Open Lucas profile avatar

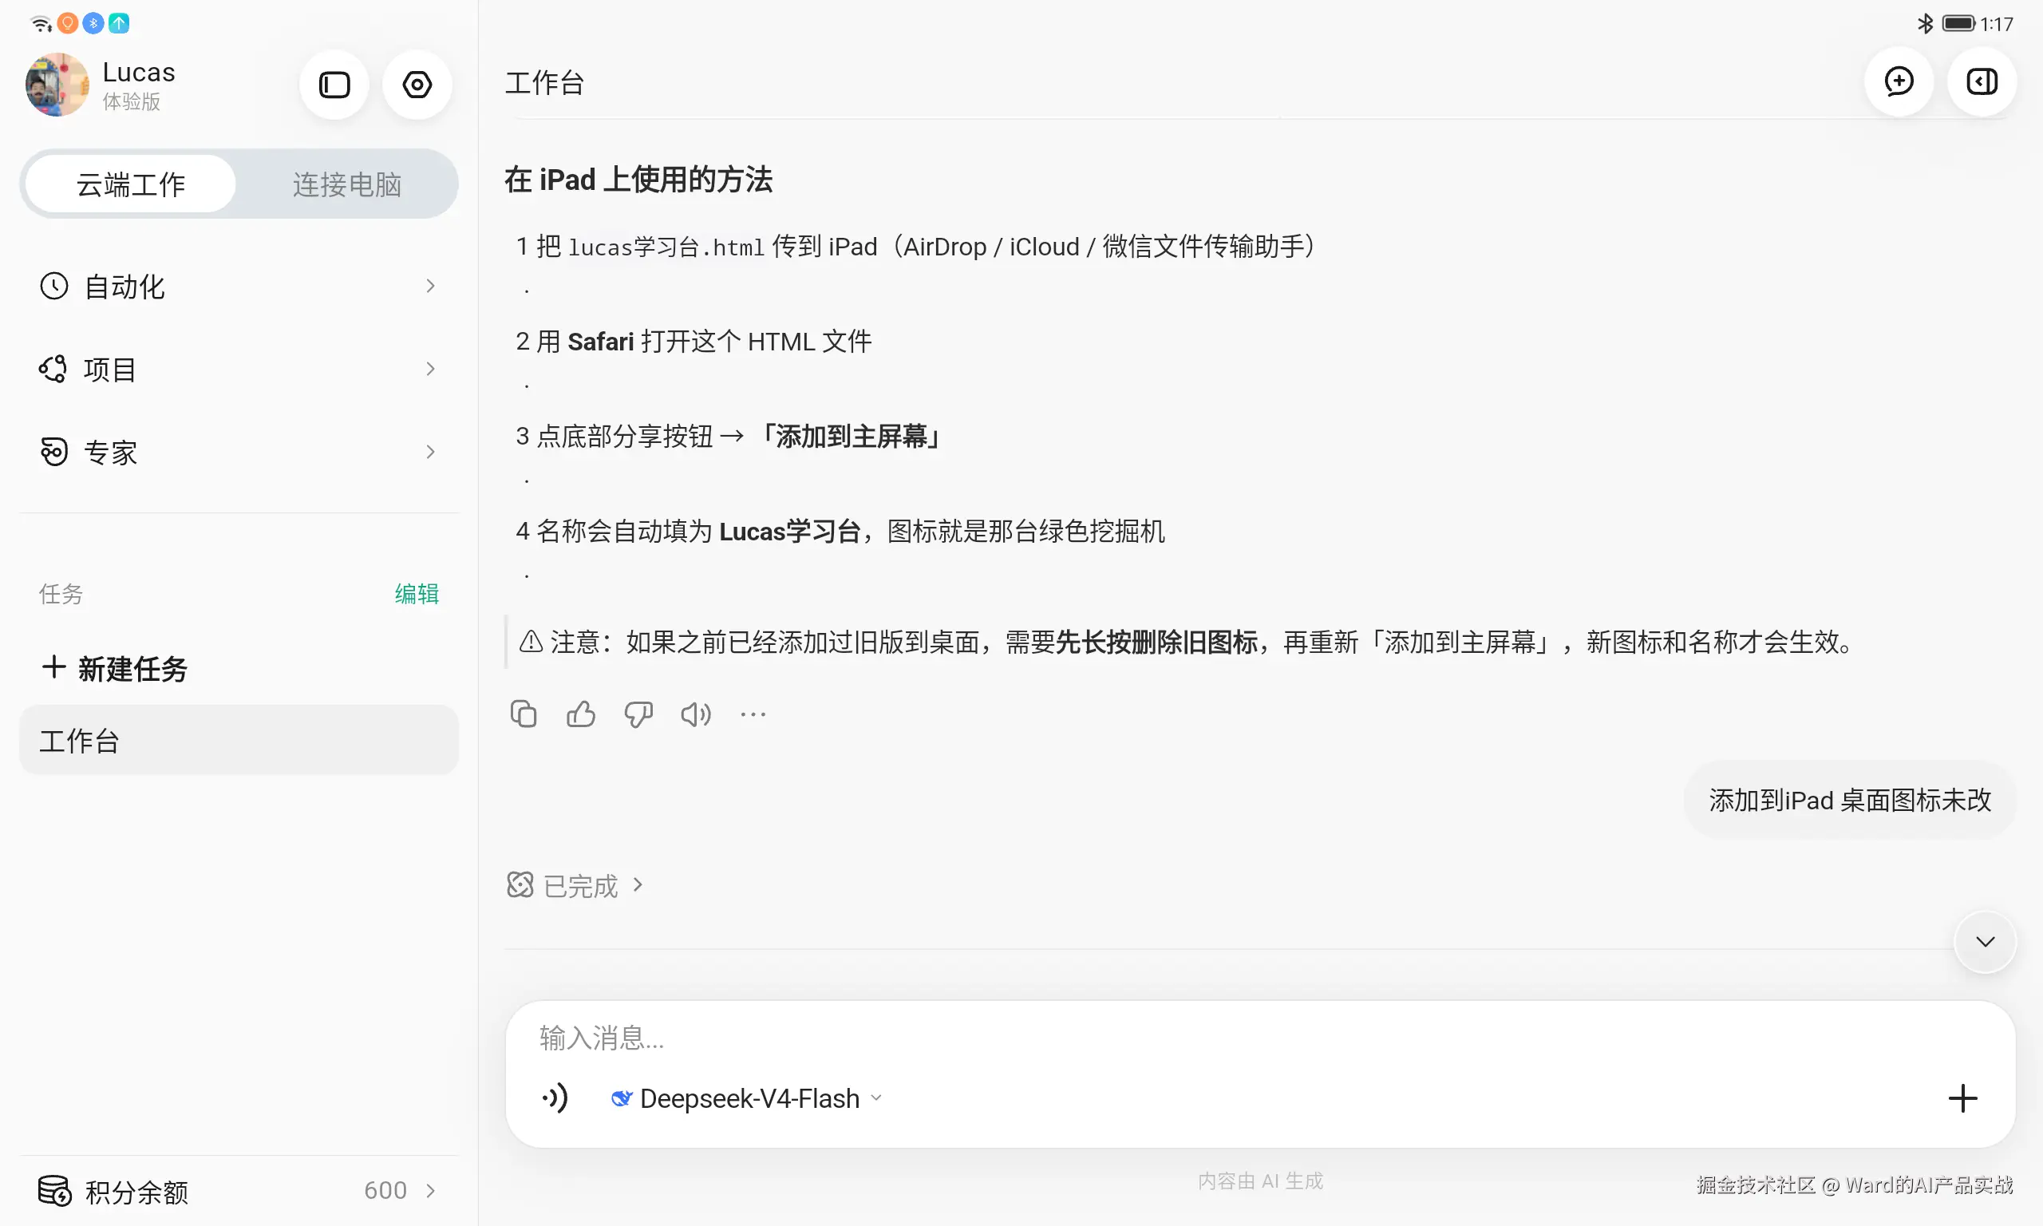point(57,85)
